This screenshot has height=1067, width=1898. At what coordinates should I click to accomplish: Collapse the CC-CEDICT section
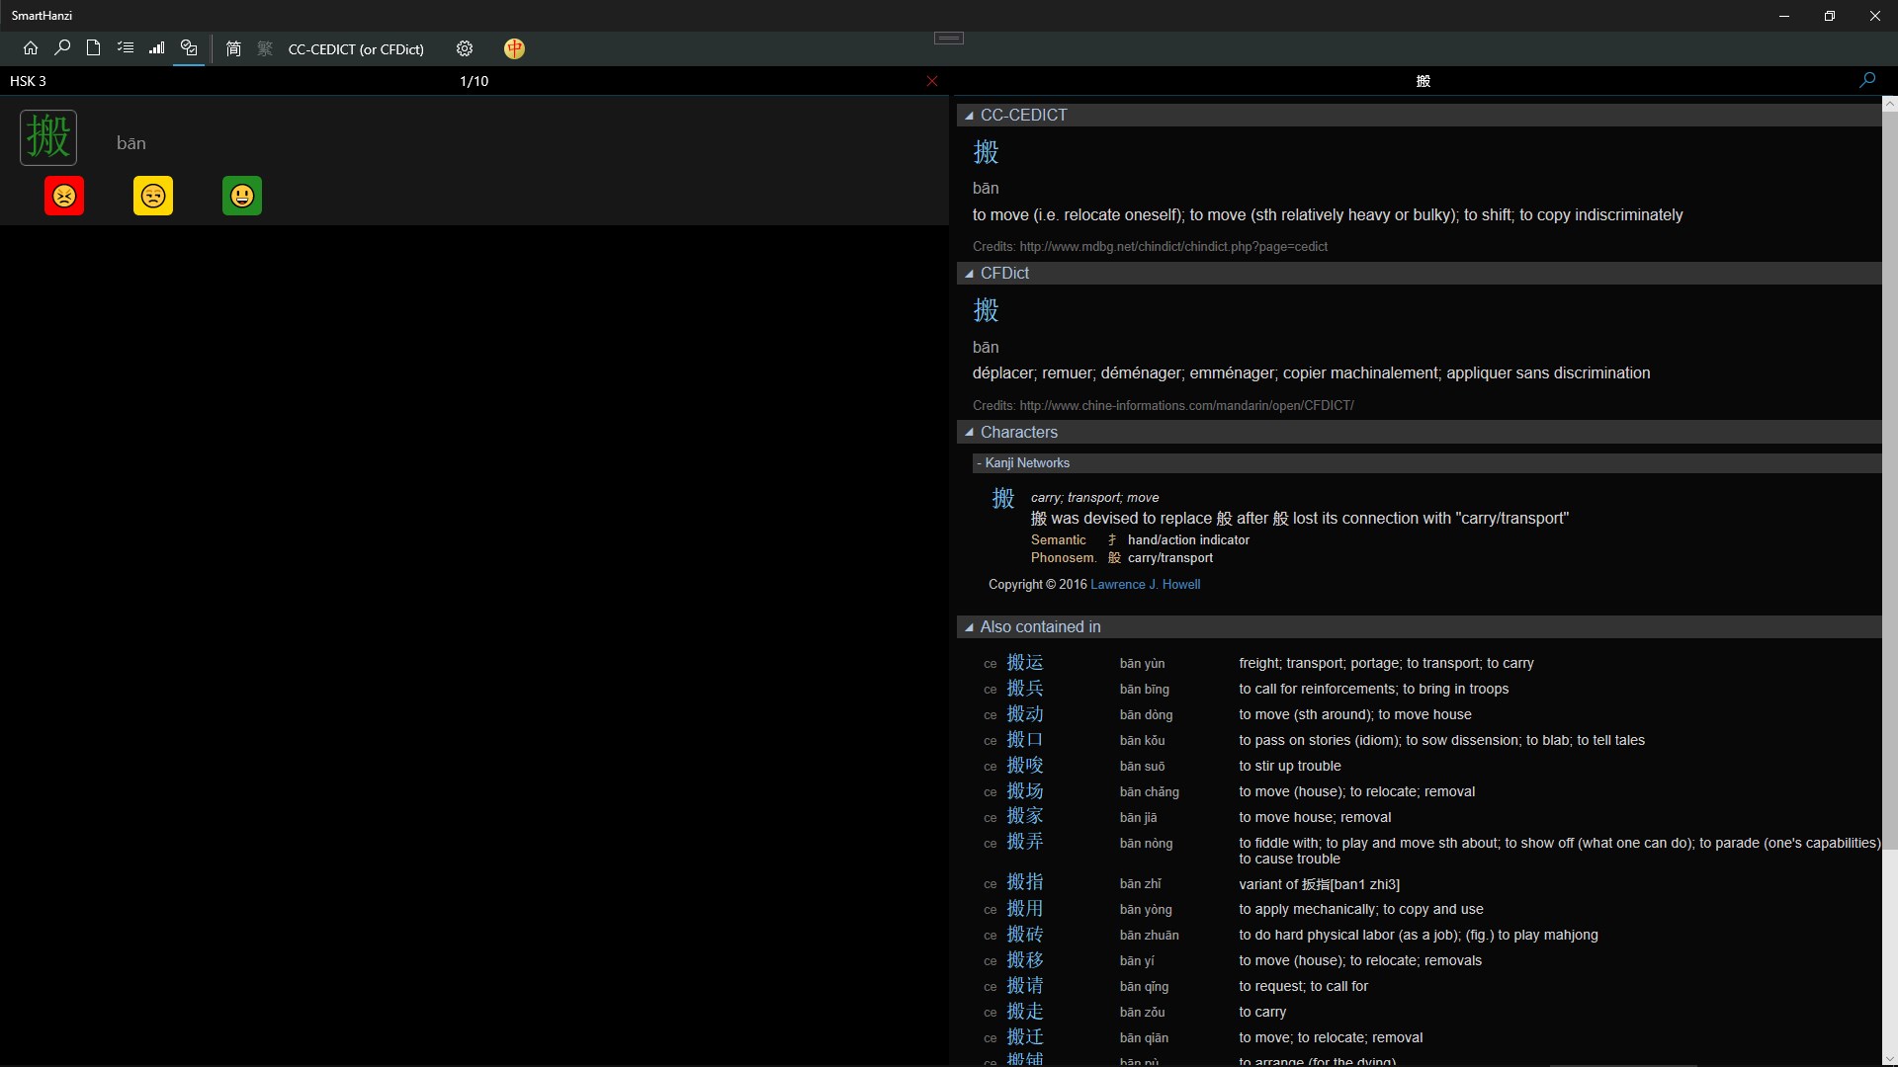(x=970, y=116)
